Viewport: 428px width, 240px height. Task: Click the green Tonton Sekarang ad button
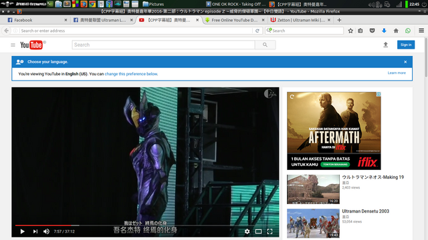coord(335,165)
